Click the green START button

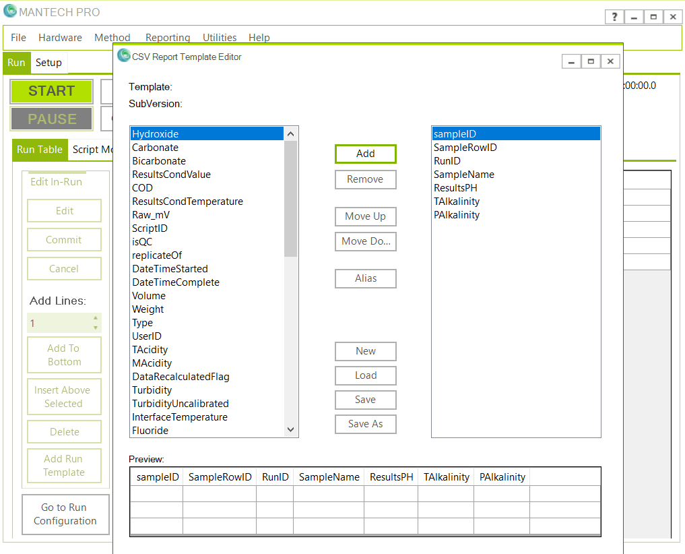(52, 91)
